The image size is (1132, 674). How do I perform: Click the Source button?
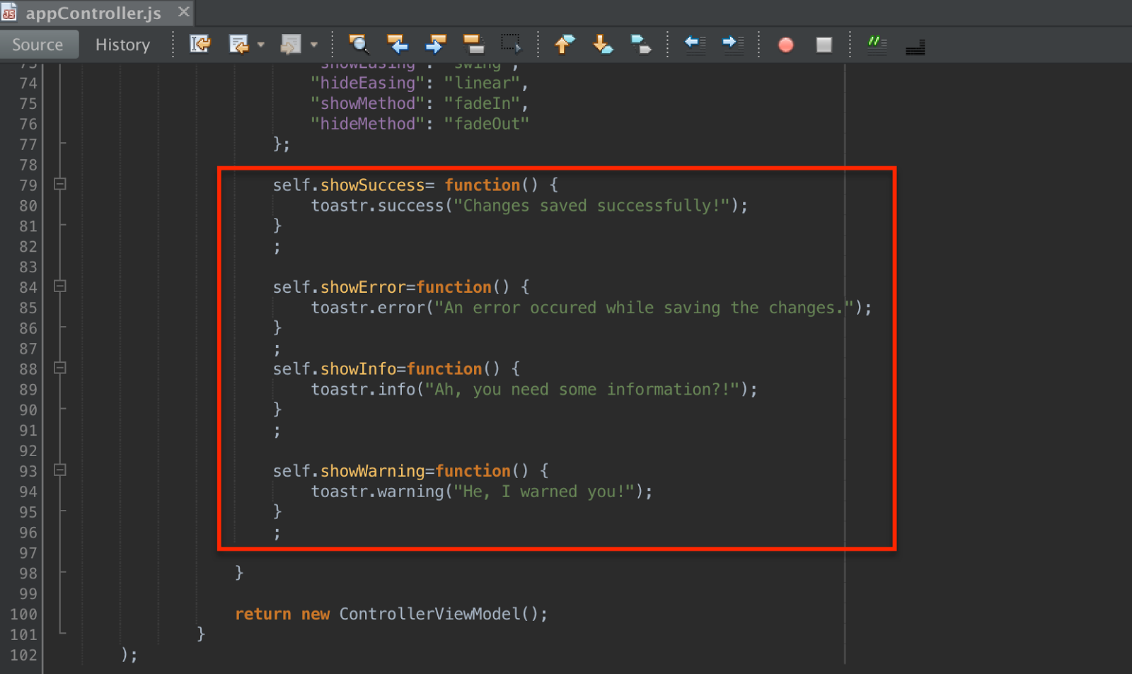39,44
